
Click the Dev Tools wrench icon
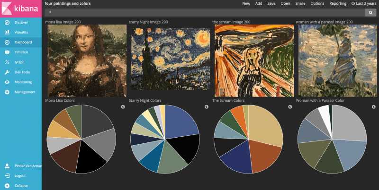(7, 72)
